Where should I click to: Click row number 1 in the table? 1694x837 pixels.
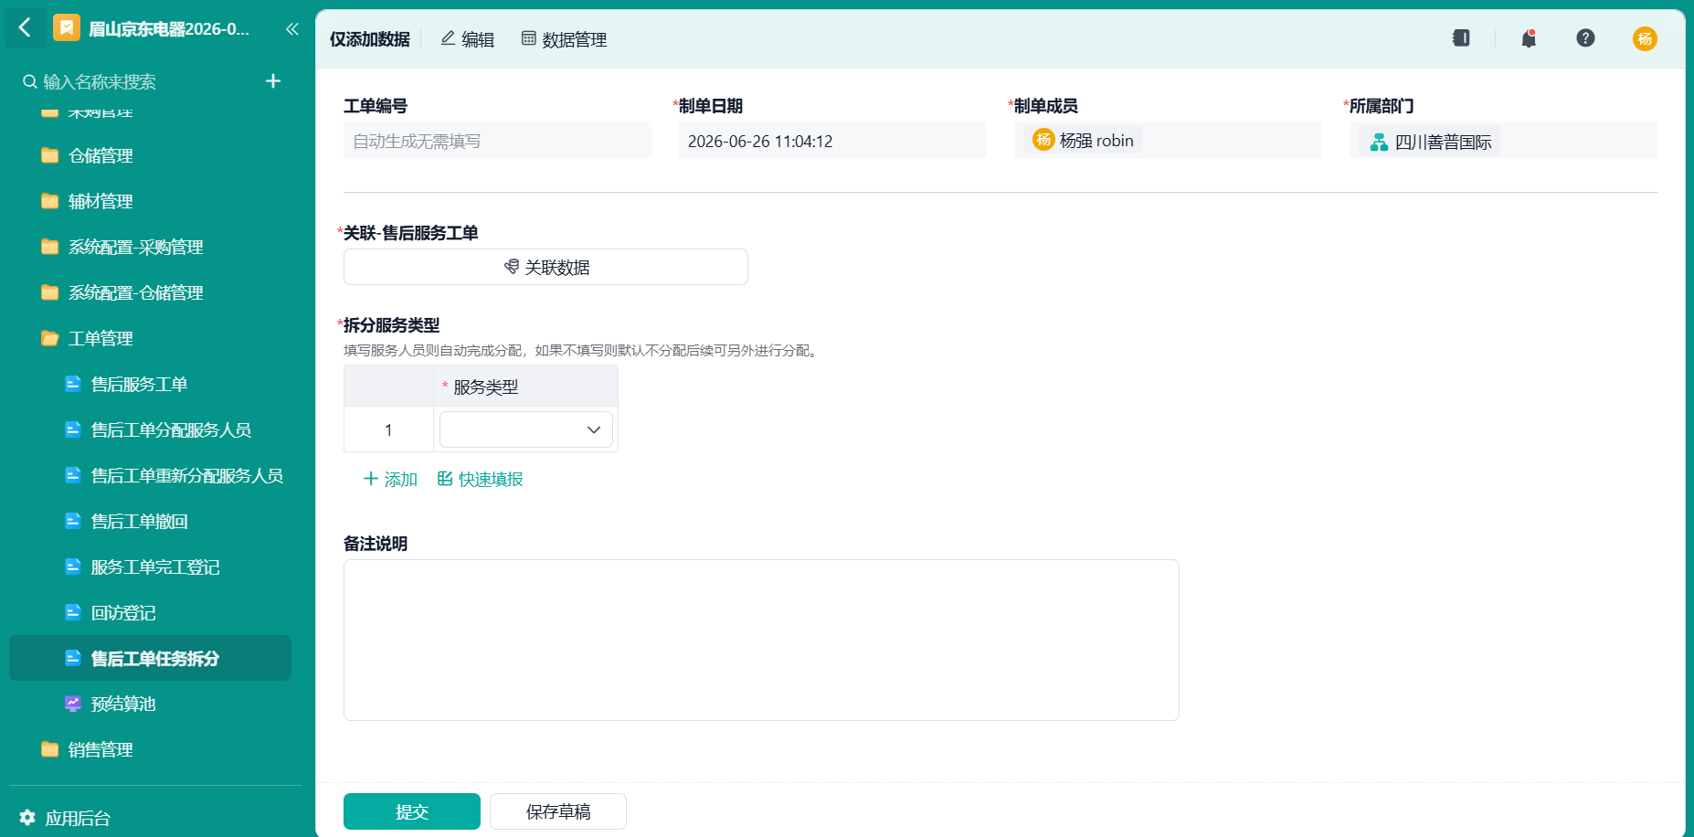coord(388,429)
